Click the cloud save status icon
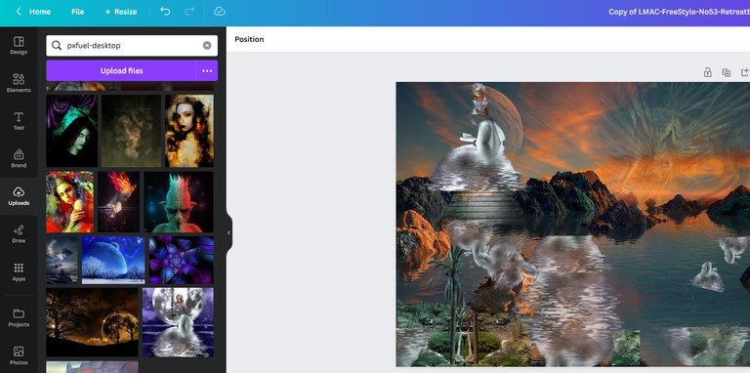The height and width of the screenshot is (373, 750). click(x=220, y=12)
